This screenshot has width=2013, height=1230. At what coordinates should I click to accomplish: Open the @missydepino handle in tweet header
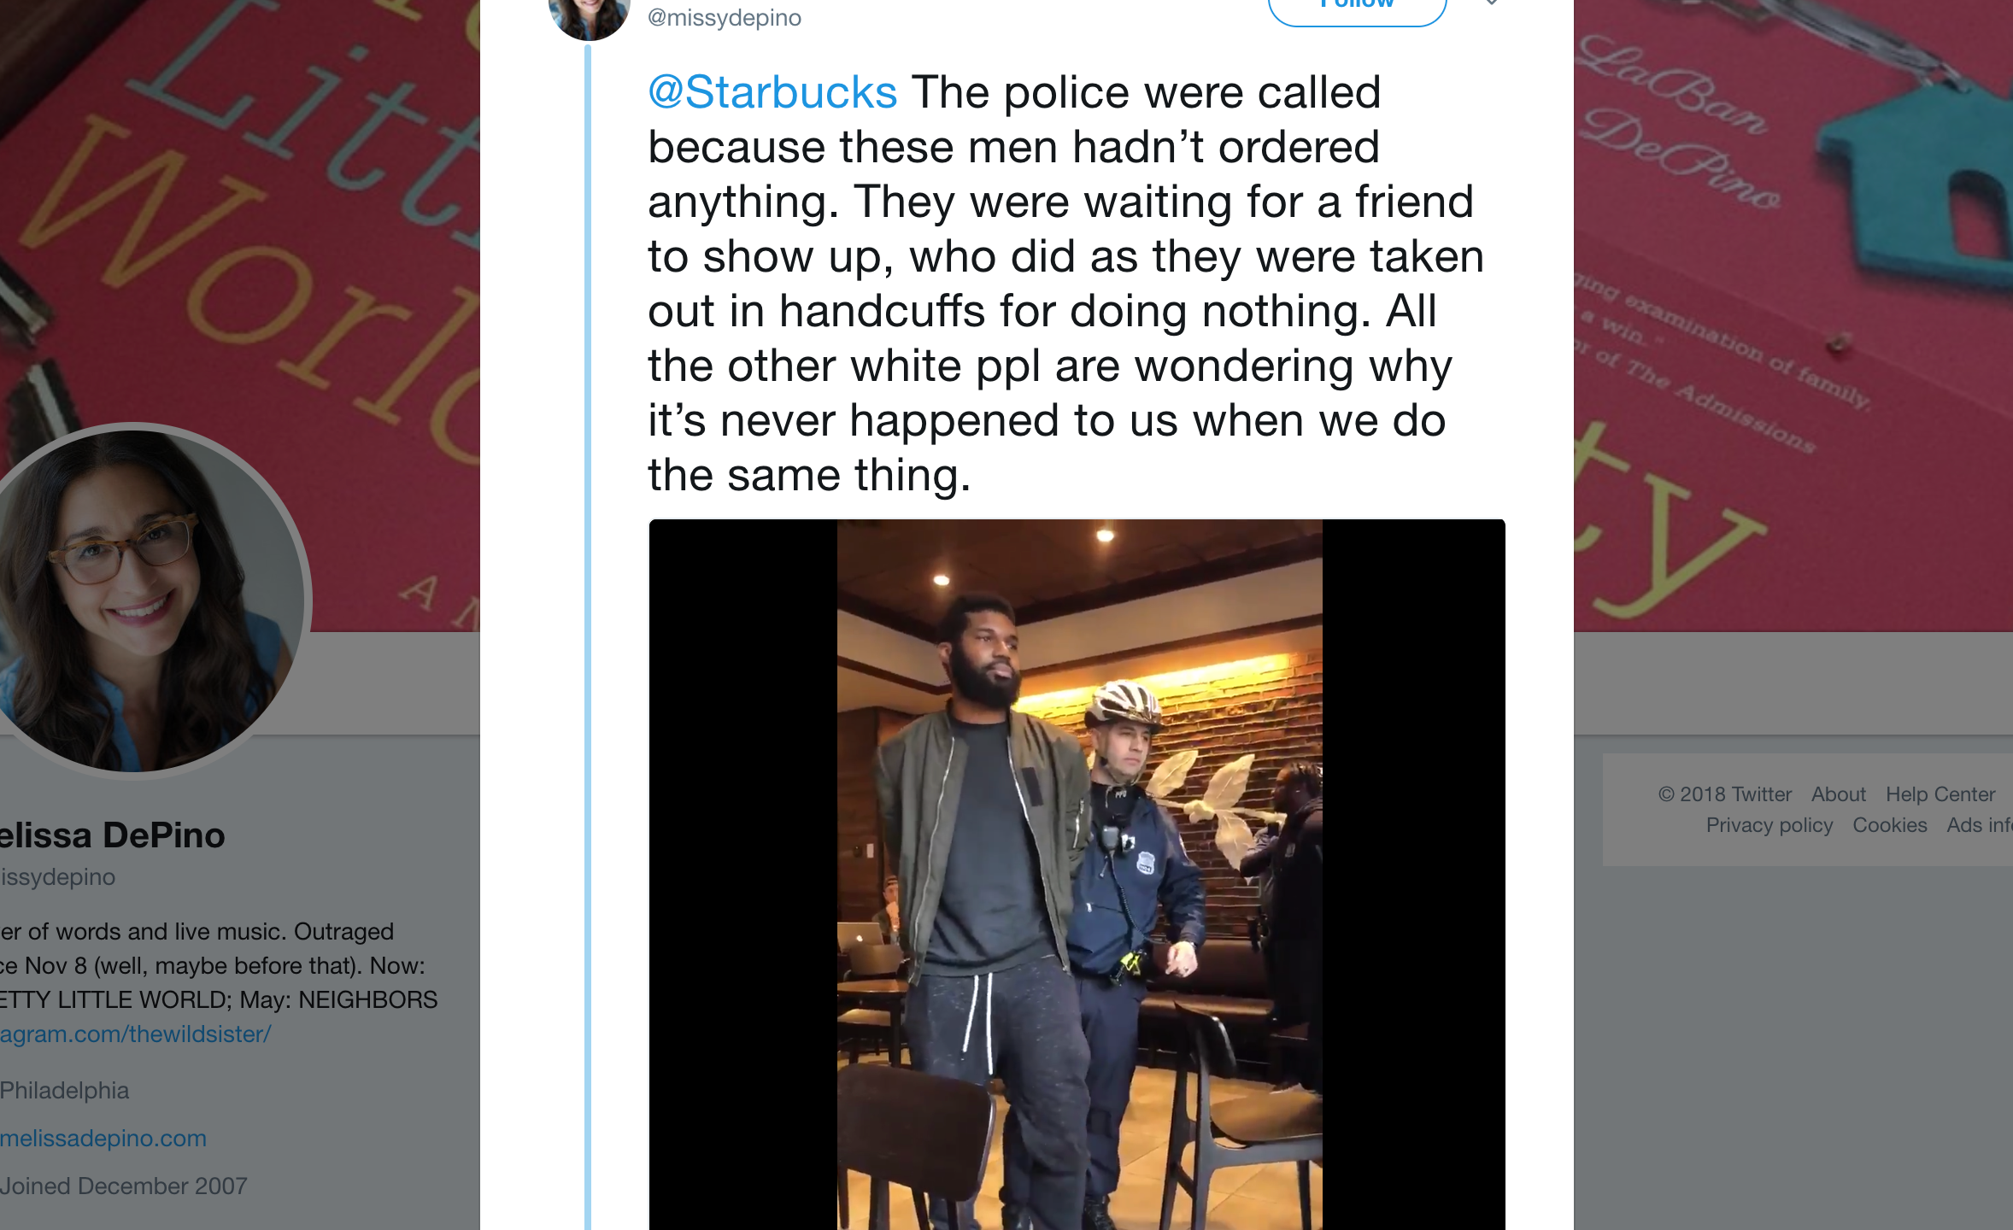(725, 18)
